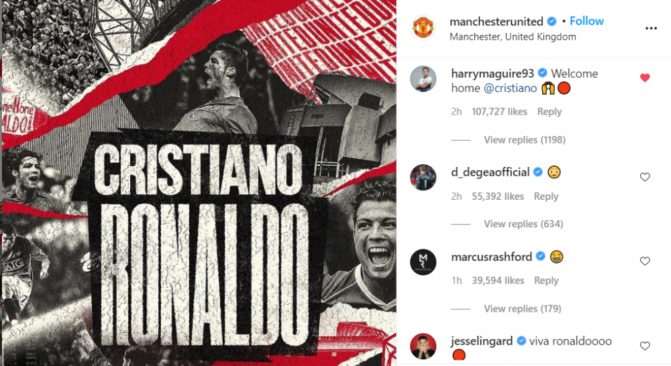The height and width of the screenshot is (366, 671).
Task: Like marcusrashford's comment with the heart
Action: (645, 261)
